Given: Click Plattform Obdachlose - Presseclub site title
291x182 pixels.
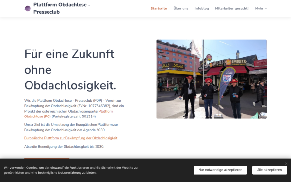Looking at the screenshot, I should 62,8.
